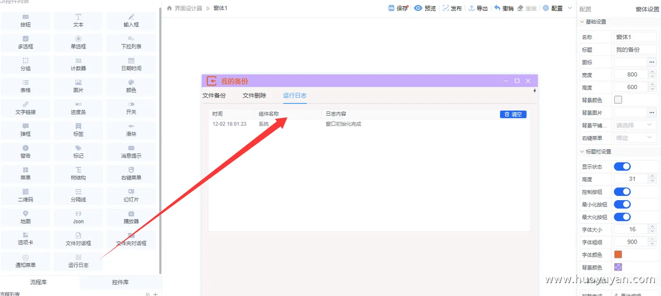Select the 树结构 tree control
The image size is (661, 296).
[x=78, y=174]
